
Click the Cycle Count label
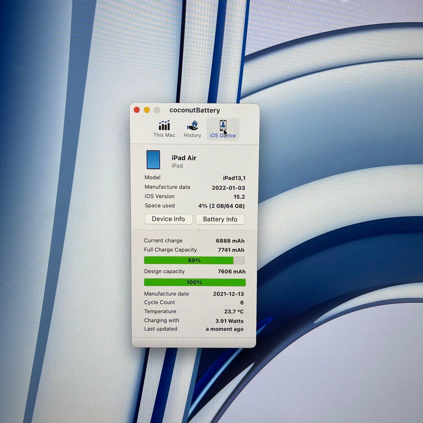(x=159, y=302)
